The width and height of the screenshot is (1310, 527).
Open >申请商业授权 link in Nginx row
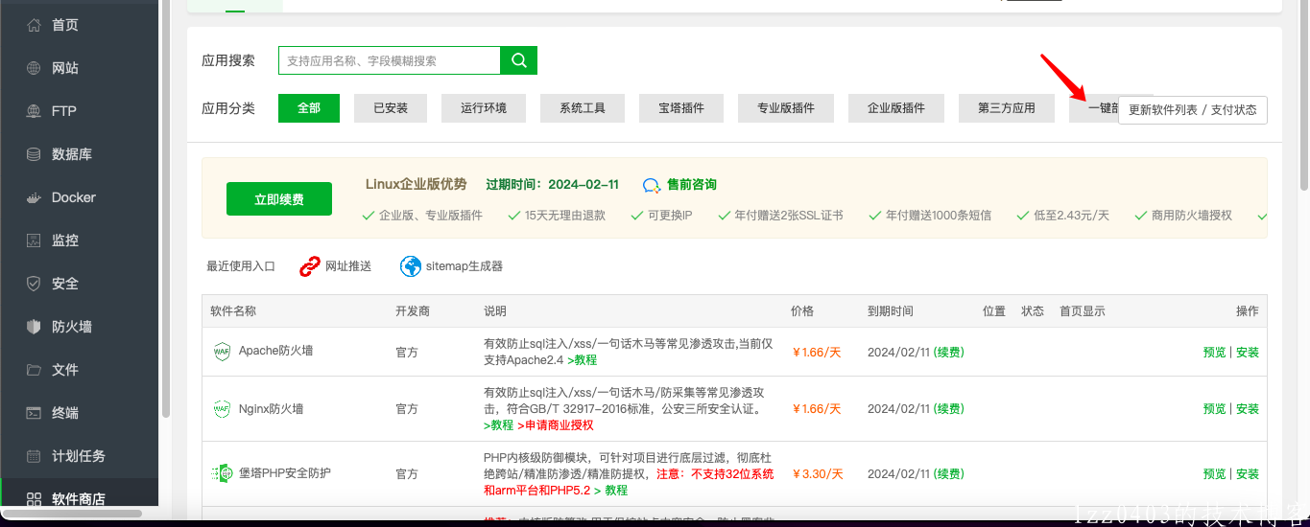tap(556, 424)
